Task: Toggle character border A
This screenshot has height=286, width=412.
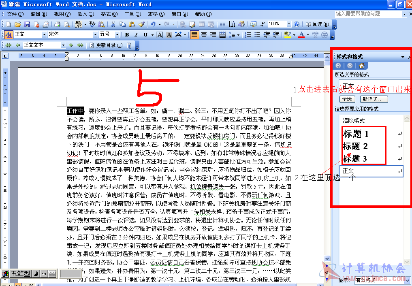Action: click(160, 35)
